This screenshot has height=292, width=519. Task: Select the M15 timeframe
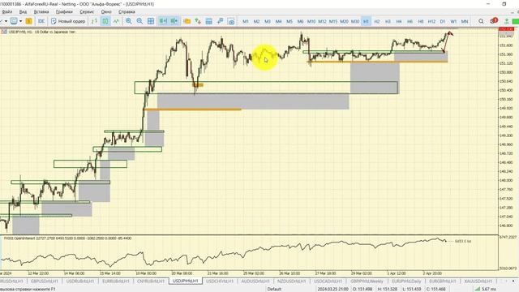(x=333, y=21)
